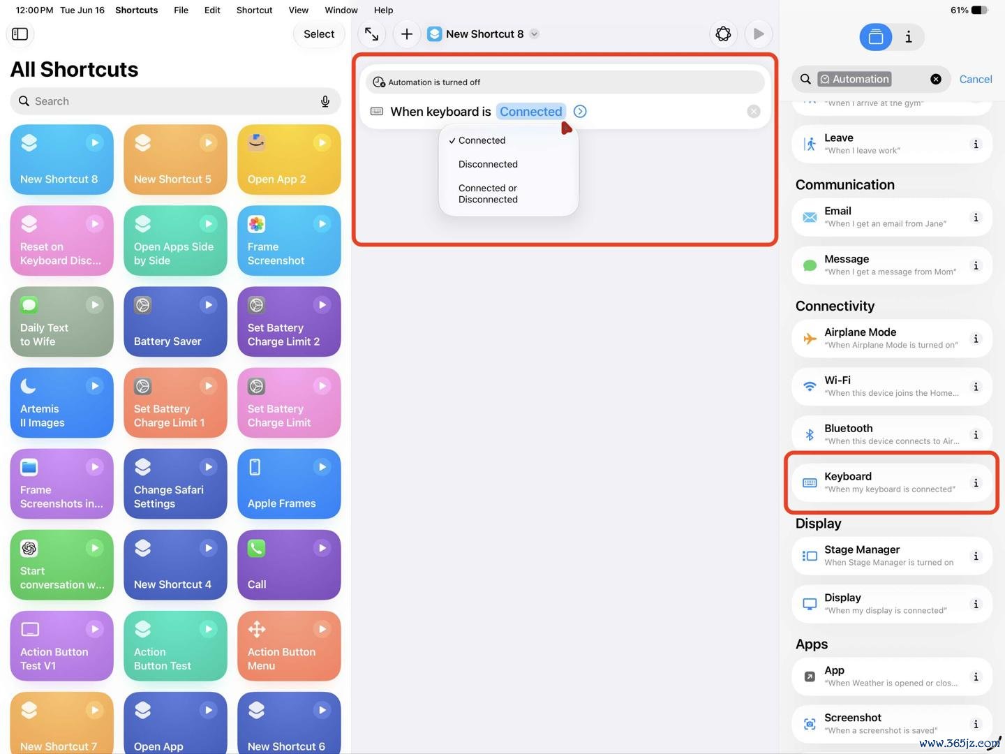Open the Shortcuts app menu
The width and height of the screenshot is (1005, 754).
(x=136, y=10)
